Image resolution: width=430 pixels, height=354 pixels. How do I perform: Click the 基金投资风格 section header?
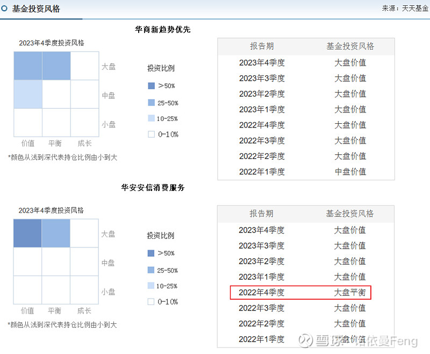coord(36,9)
